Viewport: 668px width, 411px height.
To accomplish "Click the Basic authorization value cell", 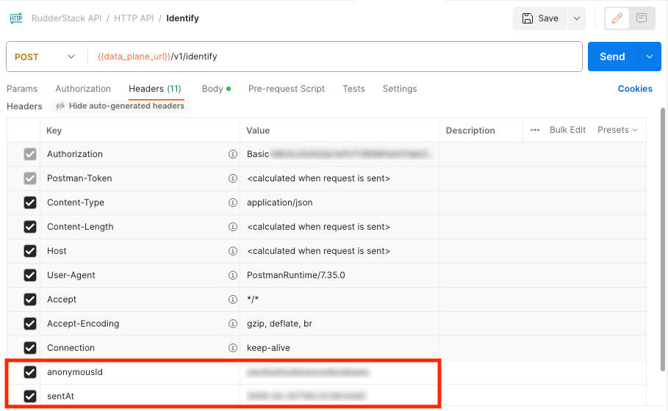I will pyautogui.click(x=340, y=154).
